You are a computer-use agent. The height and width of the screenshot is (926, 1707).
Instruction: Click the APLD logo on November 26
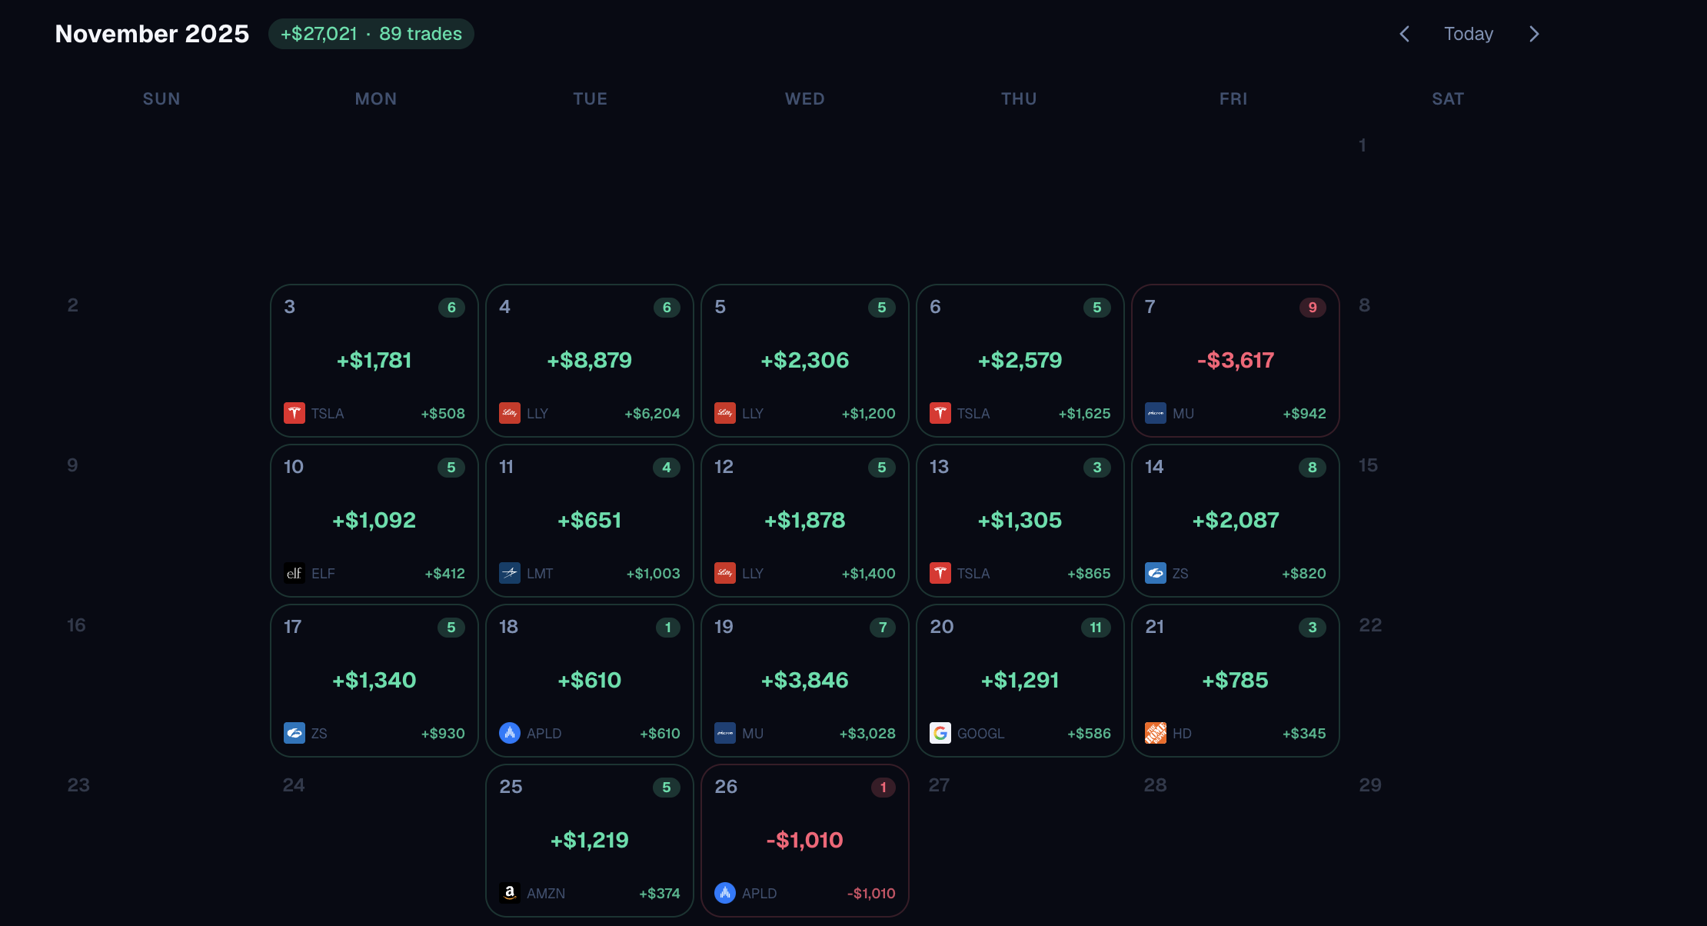(725, 893)
